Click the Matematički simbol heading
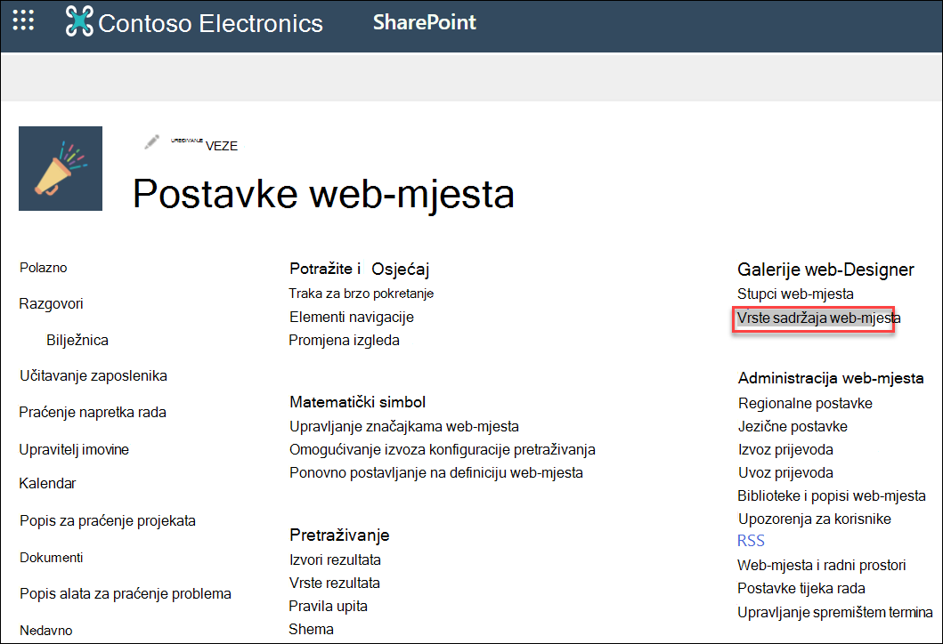Screen dimensions: 943x644 pyautogui.click(x=357, y=402)
